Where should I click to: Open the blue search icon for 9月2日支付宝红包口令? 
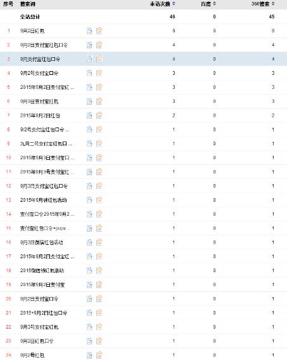(89, 44)
